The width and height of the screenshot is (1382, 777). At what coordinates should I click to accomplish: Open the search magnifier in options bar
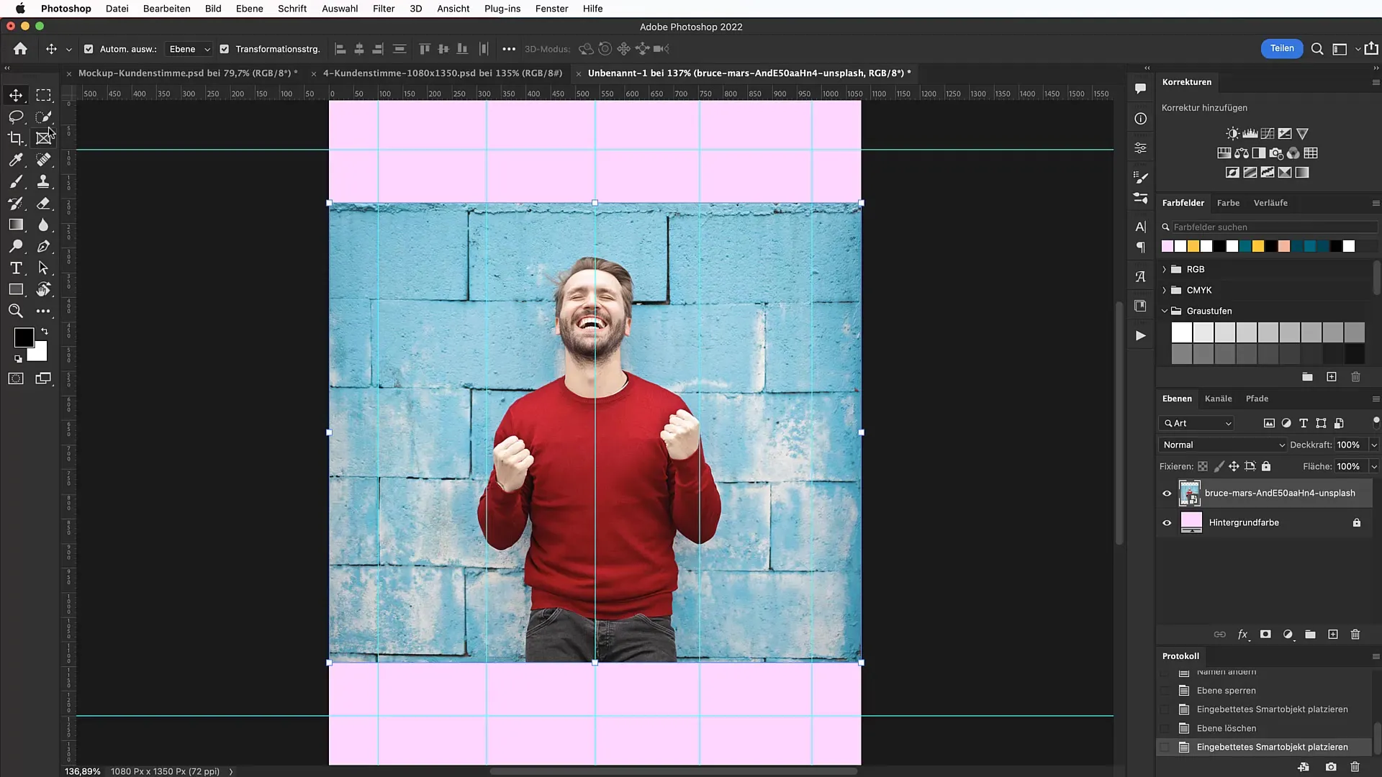point(1317,49)
